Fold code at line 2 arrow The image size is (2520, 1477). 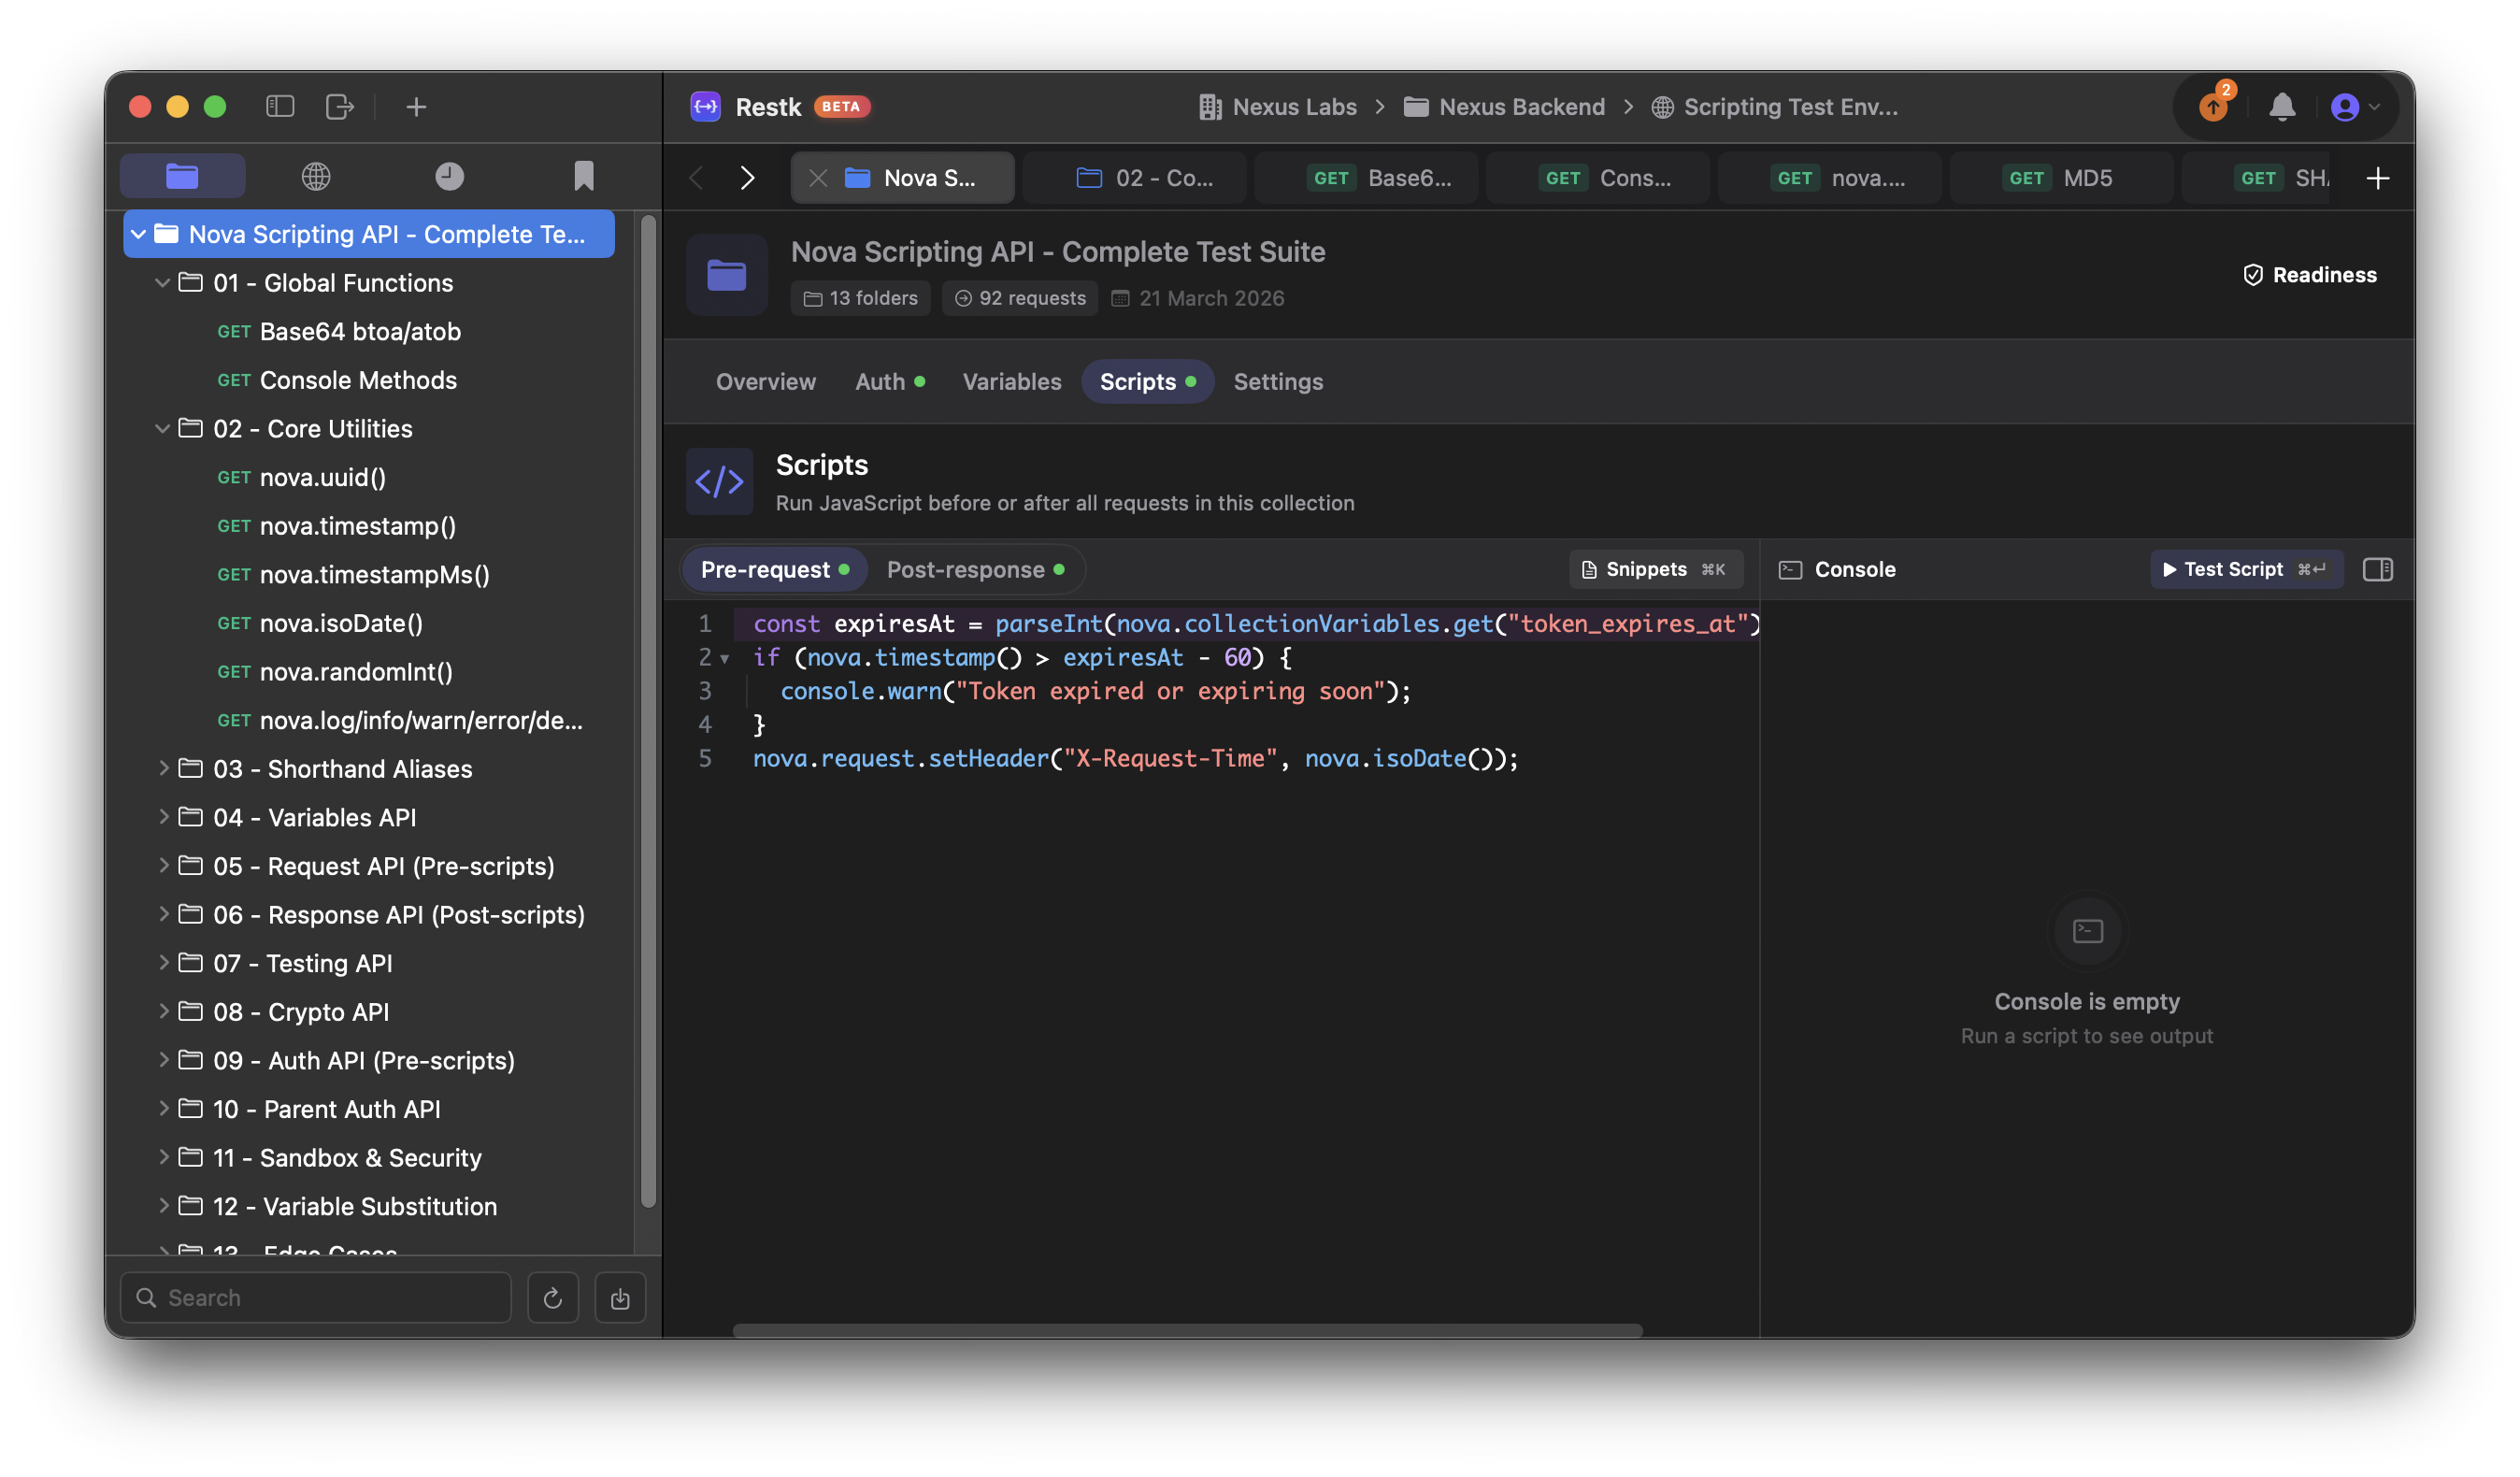725,658
